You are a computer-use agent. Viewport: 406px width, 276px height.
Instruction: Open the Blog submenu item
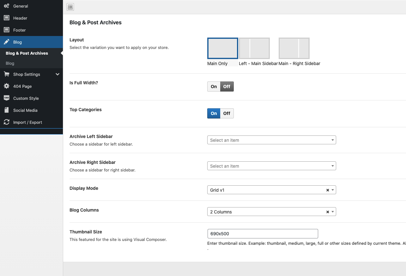pyautogui.click(x=10, y=63)
